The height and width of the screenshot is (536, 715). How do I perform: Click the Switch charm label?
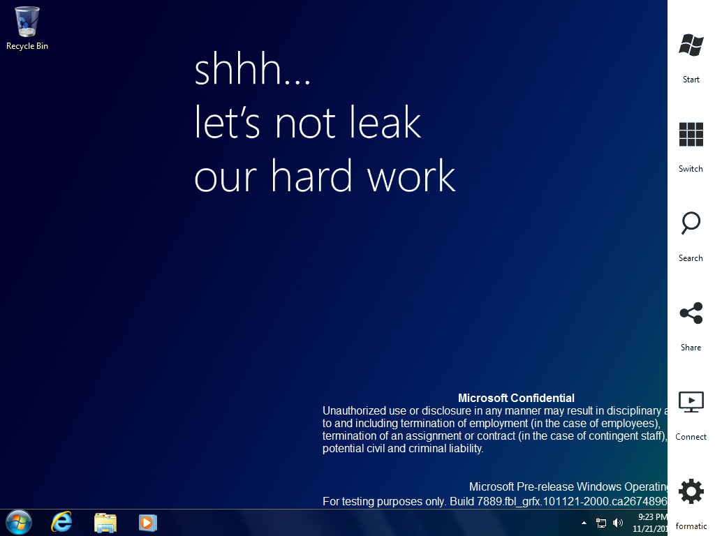pyautogui.click(x=691, y=169)
